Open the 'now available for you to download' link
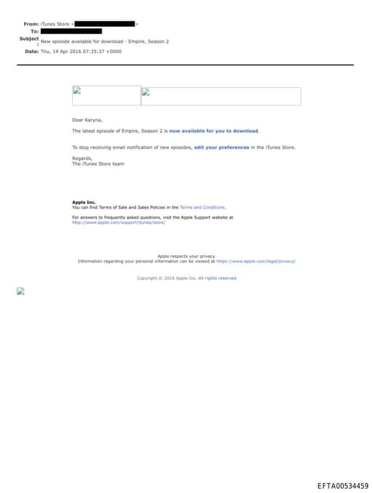 coord(214,131)
